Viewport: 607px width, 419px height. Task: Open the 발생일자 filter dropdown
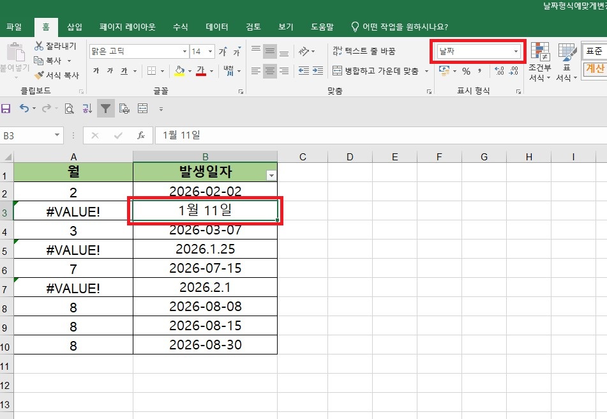click(271, 176)
